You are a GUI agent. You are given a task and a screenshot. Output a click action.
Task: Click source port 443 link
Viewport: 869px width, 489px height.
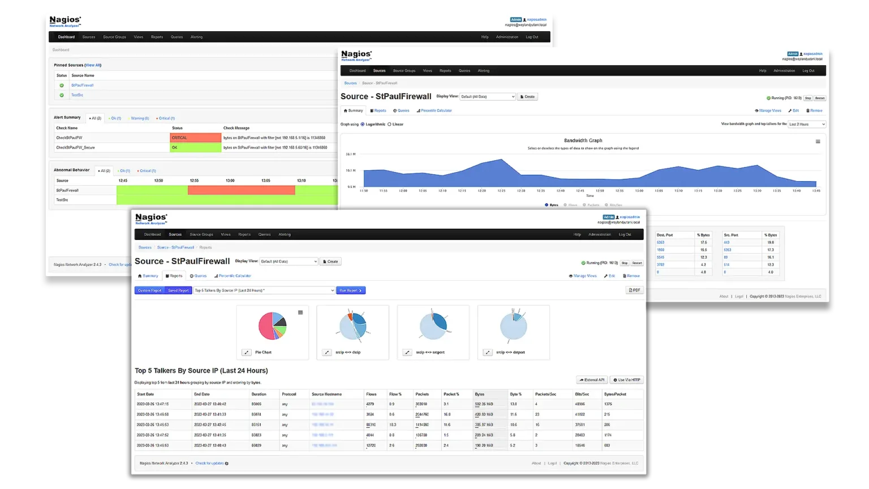point(726,242)
